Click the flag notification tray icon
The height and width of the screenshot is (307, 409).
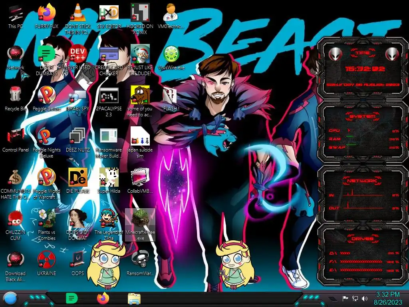[345, 298]
